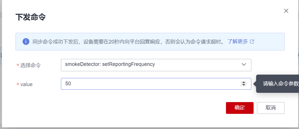
Task: Click the selected smokeDetector: setReportingFrequency text
Action: click(x=110, y=64)
